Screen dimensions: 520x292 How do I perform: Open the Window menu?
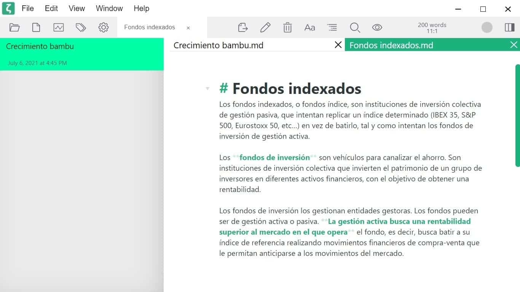[109, 8]
